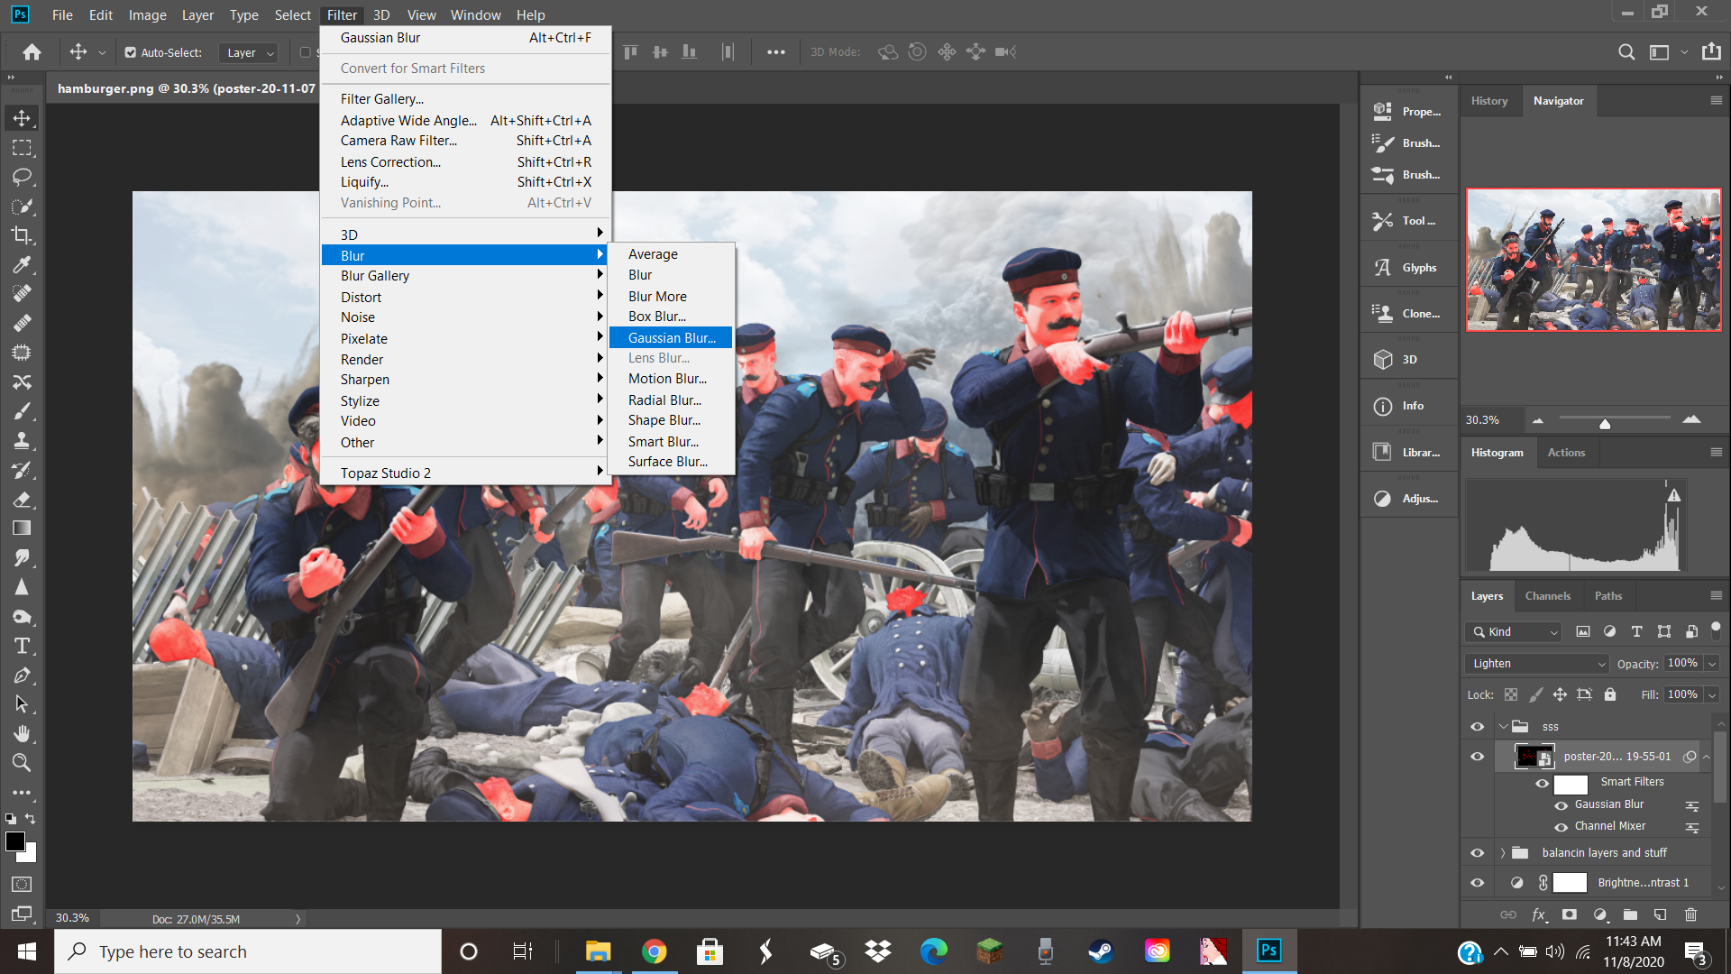This screenshot has width=1731, height=974.
Task: Click Filter Gallery menu entry
Action: tap(381, 99)
